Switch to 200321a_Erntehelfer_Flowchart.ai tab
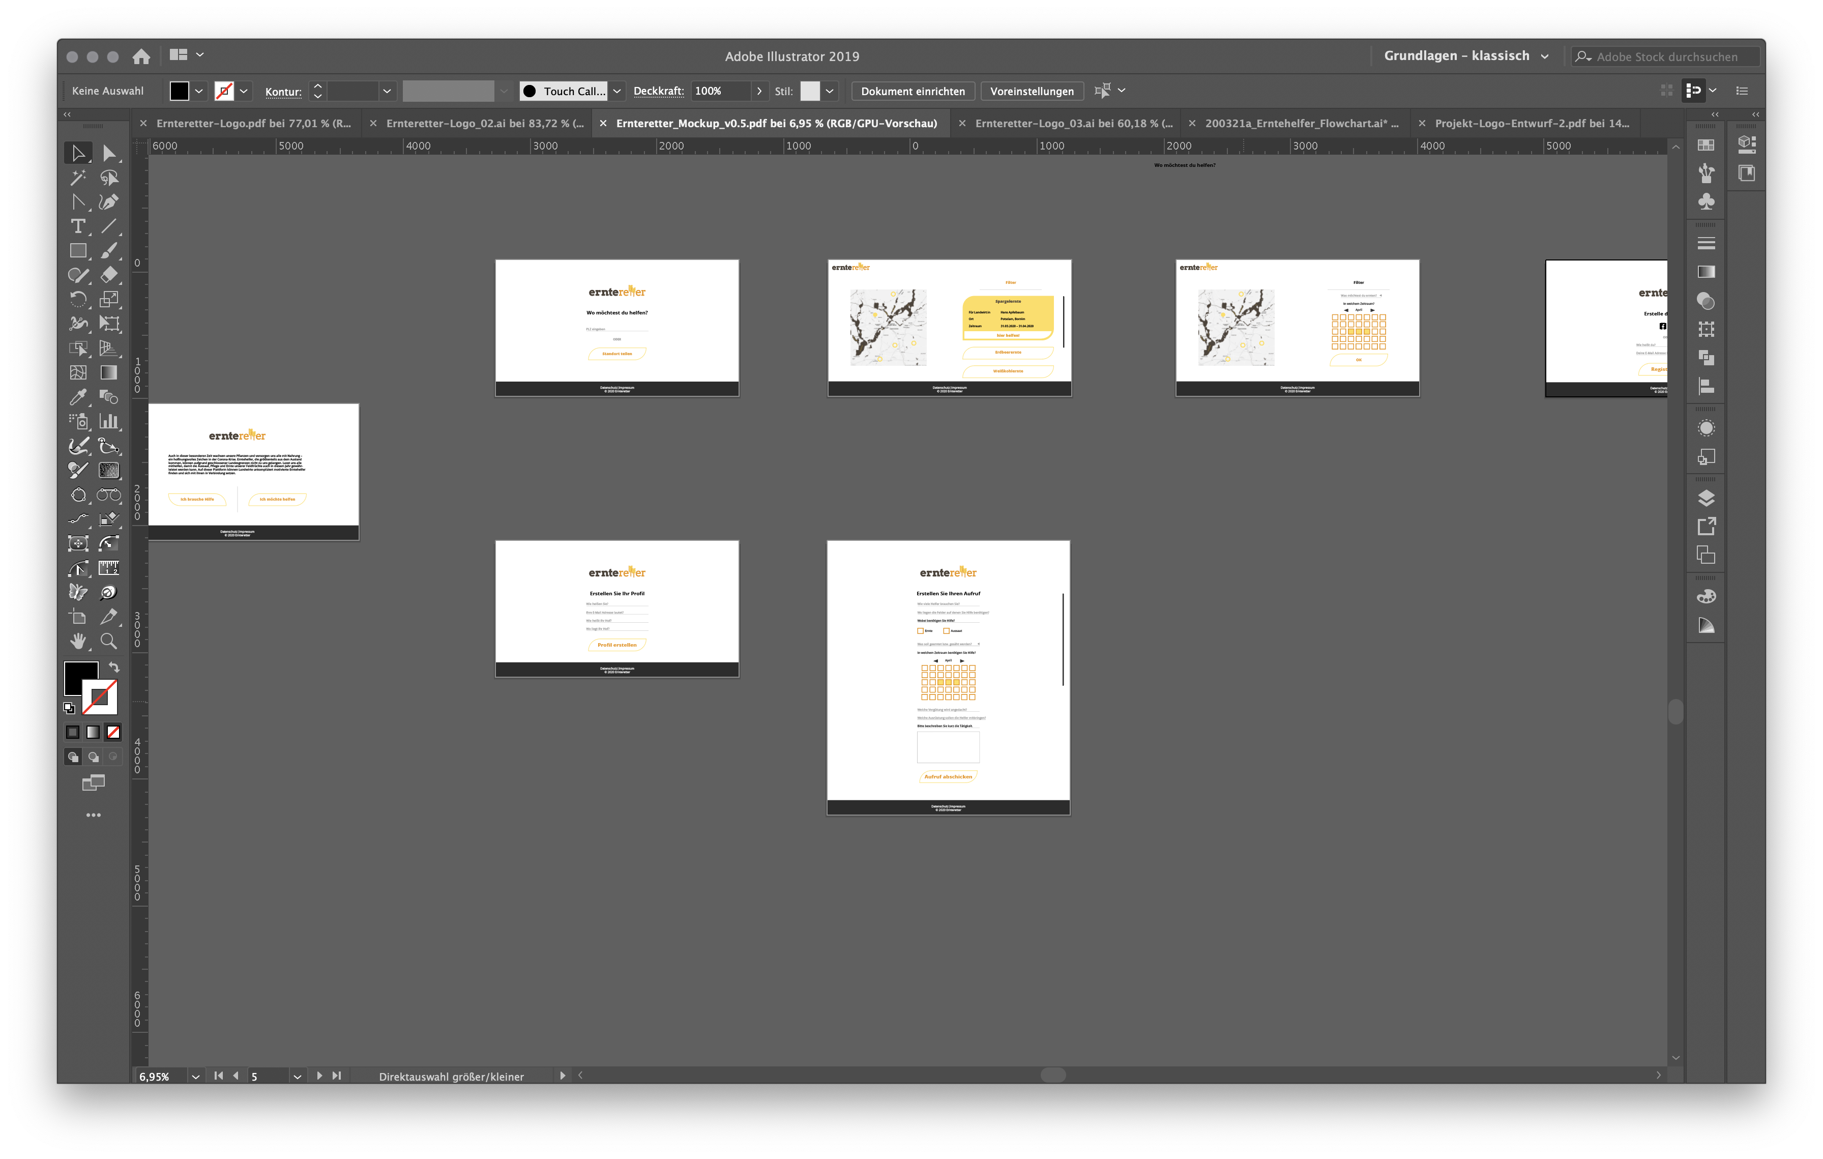Image resolution: width=1823 pixels, height=1159 pixels. tap(1301, 124)
